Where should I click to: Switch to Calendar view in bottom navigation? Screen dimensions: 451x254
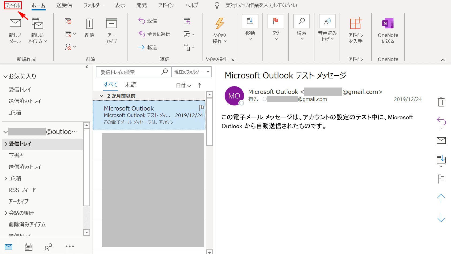pos(29,247)
